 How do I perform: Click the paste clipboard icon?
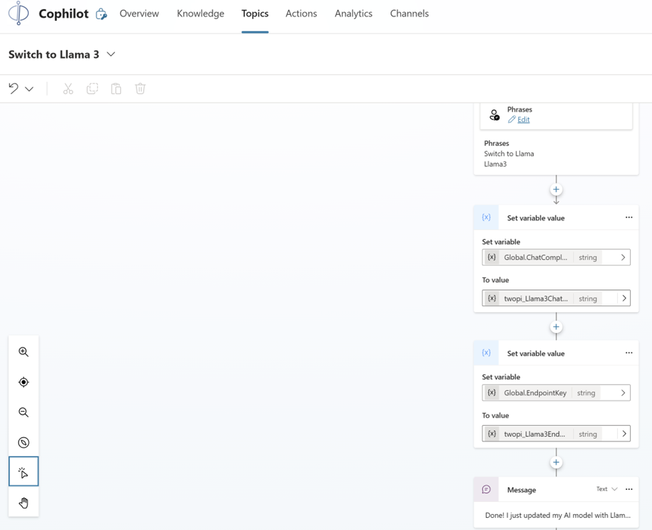(116, 89)
